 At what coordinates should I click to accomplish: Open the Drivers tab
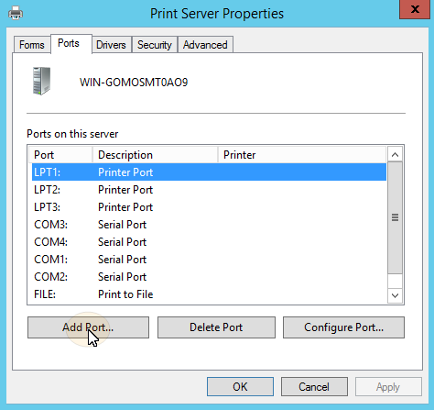[x=111, y=45]
